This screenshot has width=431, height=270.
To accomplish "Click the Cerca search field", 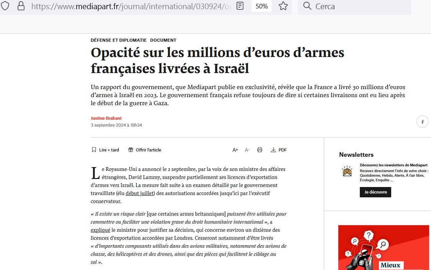I will pos(360,7).
